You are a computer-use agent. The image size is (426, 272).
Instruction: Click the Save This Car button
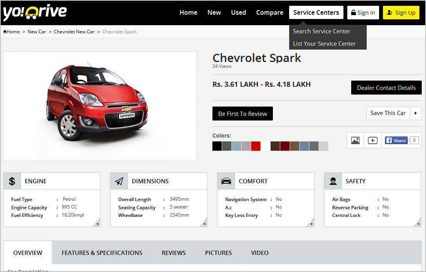[x=388, y=113]
